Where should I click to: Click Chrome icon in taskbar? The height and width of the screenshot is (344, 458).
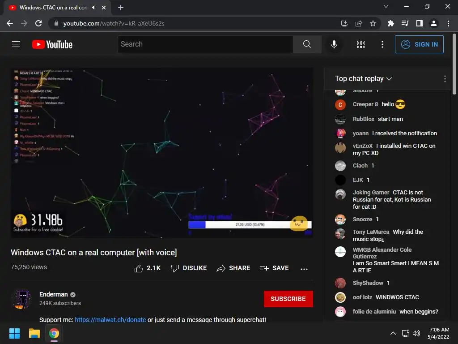point(54,333)
